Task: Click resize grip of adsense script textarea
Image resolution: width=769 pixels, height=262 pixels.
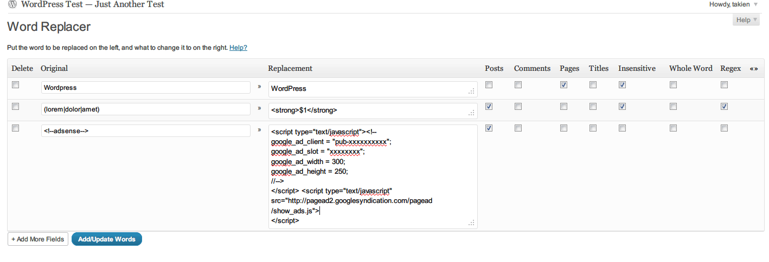Action: (471, 222)
